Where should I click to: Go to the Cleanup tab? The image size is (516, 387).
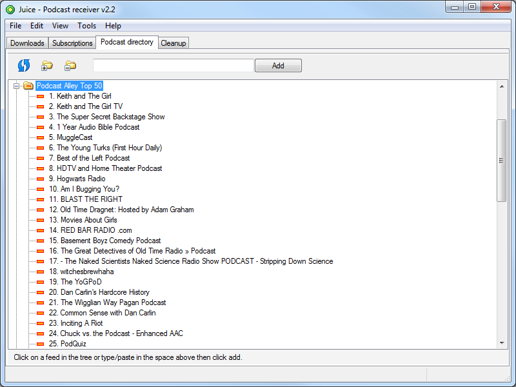click(174, 43)
